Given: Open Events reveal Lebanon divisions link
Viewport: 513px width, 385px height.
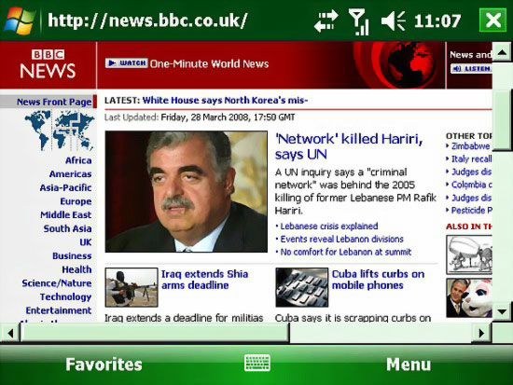Looking at the screenshot, I should tap(342, 240).
